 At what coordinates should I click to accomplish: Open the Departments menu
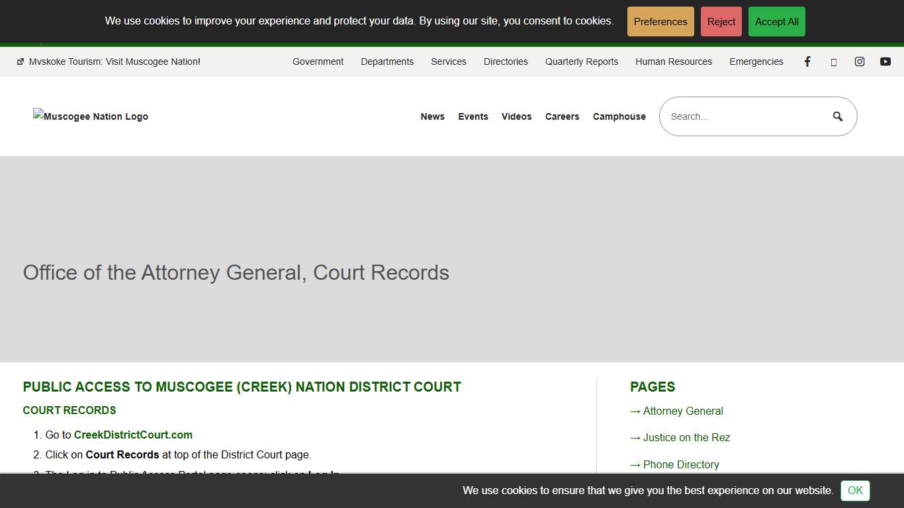(x=387, y=62)
